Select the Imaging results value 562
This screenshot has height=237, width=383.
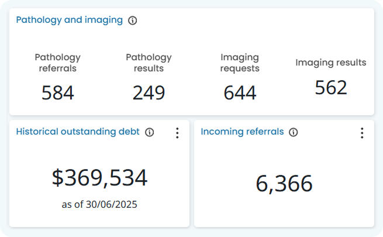(x=331, y=87)
